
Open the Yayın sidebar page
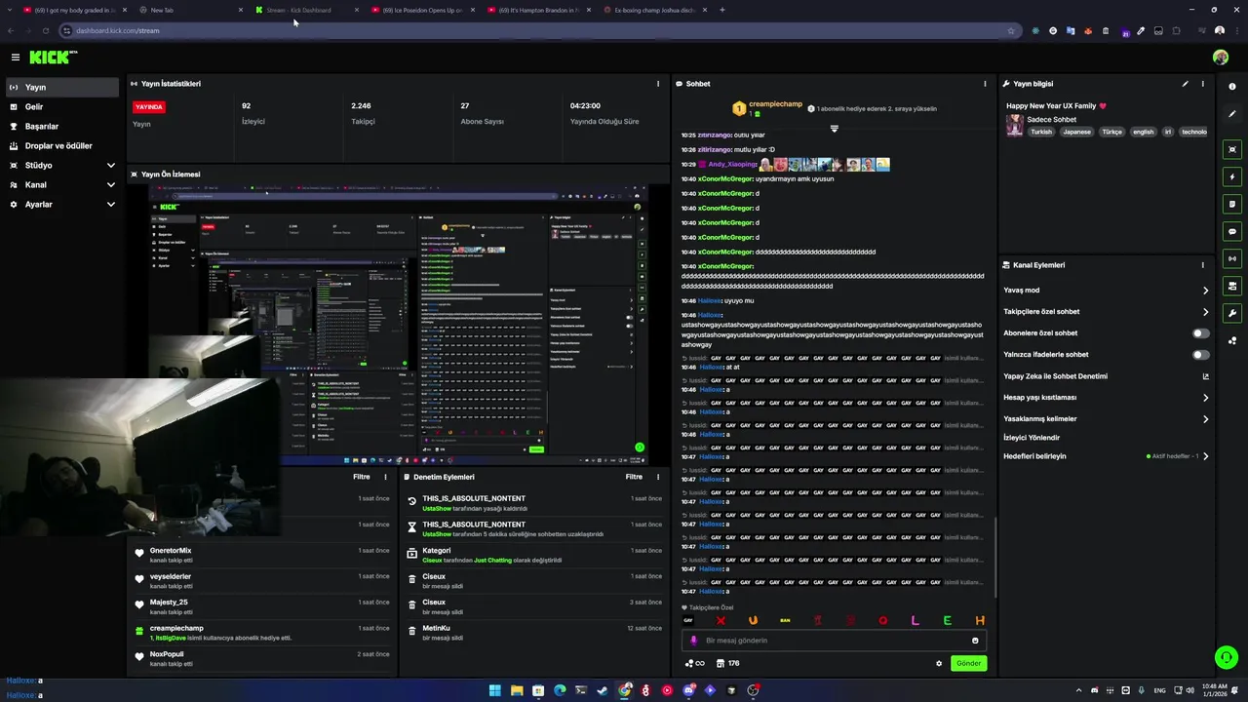click(x=62, y=87)
